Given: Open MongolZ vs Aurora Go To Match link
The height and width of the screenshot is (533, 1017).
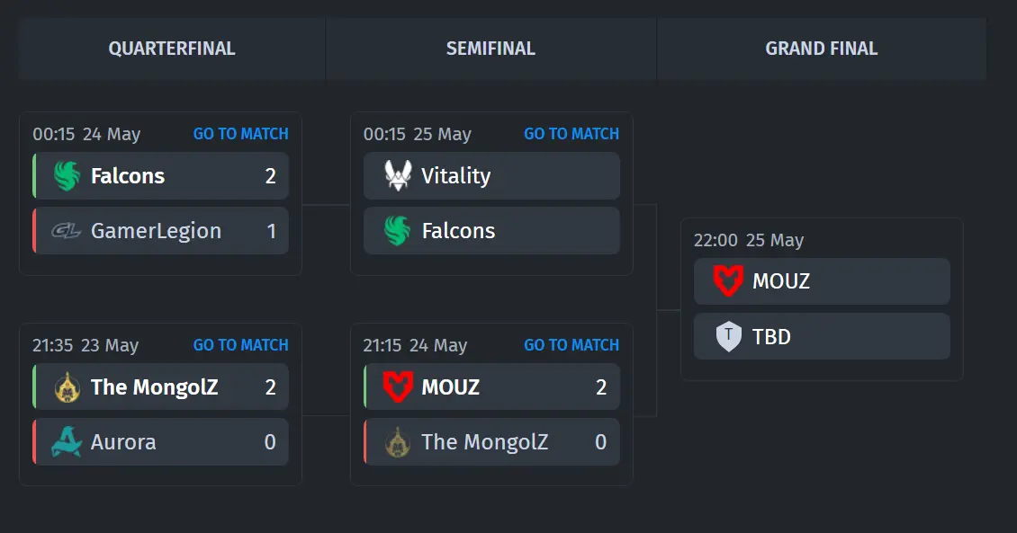Looking at the screenshot, I should (x=240, y=345).
